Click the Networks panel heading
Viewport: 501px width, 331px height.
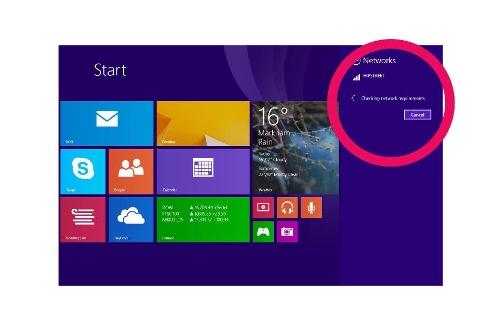click(x=379, y=60)
